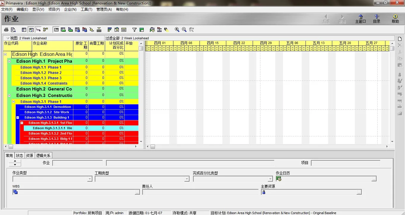The height and width of the screenshot is (215, 405).
Task: Open the Bars settings icon
Action: pos(110,30)
